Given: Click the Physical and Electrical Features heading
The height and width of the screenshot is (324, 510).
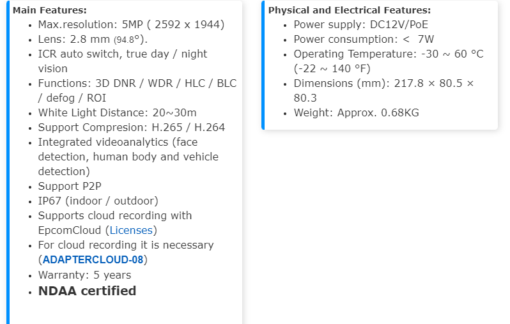Looking at the screenshot, I should coord(349,10).
